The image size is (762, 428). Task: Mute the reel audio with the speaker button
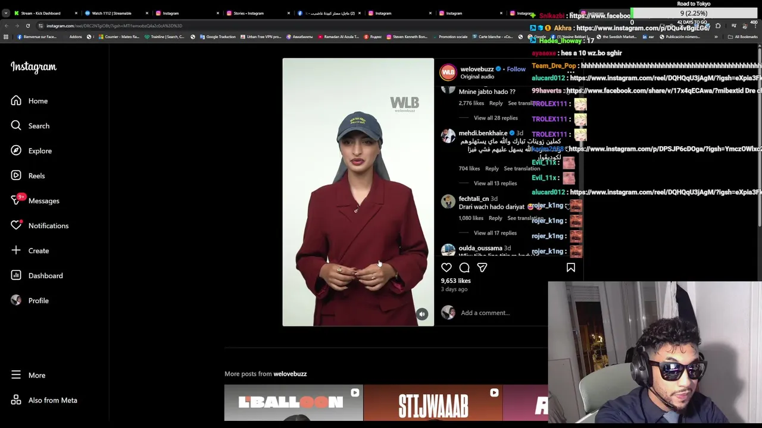(x=421, y=314)
